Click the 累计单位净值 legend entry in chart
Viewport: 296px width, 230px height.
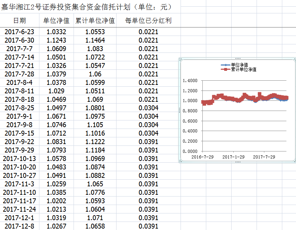[x=243, y=69]
